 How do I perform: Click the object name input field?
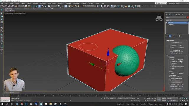(x=176, y=17)
